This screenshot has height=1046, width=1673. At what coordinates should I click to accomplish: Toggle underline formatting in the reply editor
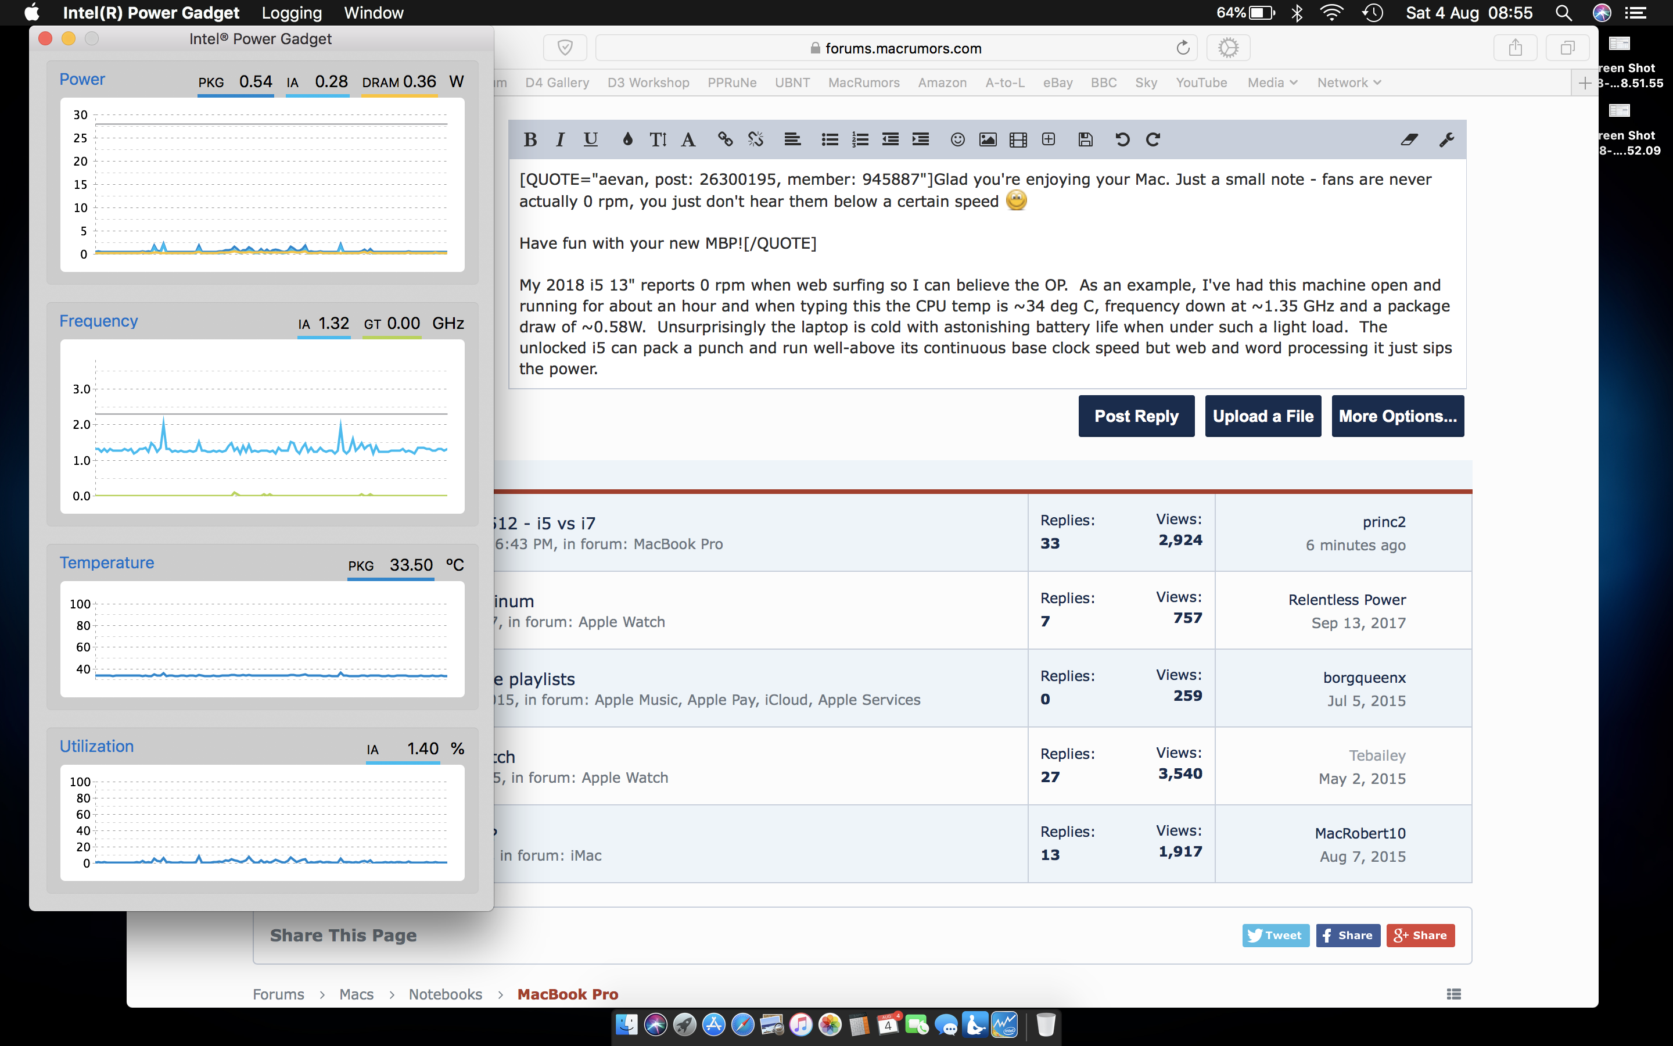590,139
